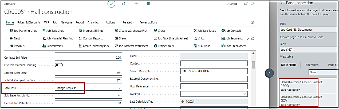The image size is (339, 109).
Task: Show the previous ribbon actions with the left chevron
Action: 6,38
